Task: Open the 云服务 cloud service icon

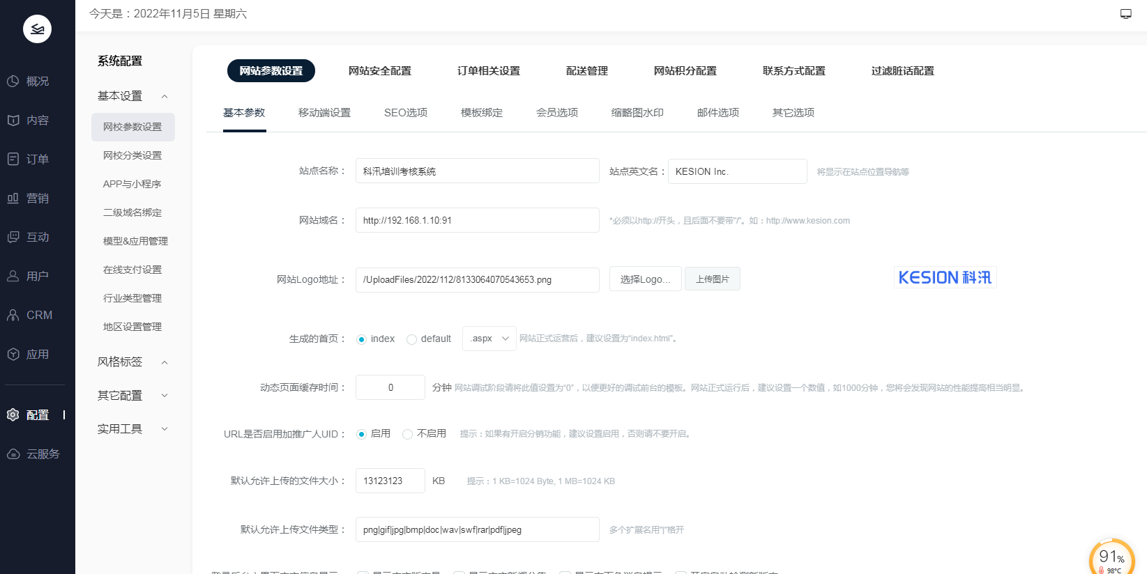Action: pyautogui.click(x=13, y=454)
